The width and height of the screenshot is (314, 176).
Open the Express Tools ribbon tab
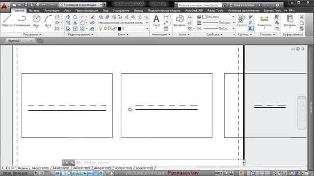[273, 10]
